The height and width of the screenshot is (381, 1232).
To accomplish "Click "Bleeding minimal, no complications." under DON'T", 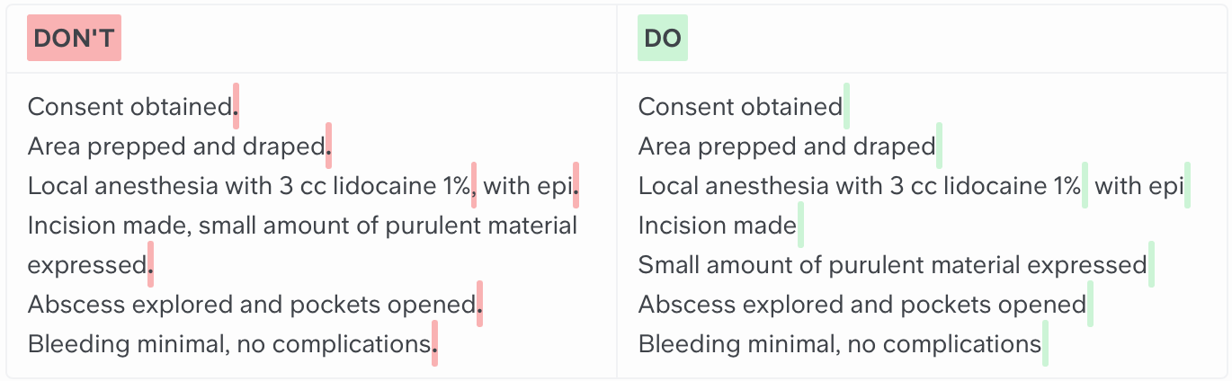I will pos(229,344).
